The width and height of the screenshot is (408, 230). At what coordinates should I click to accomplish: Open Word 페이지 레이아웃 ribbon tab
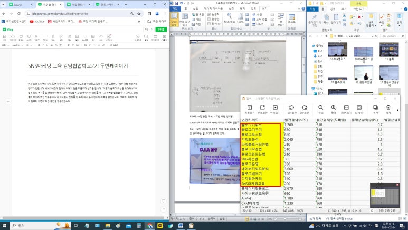coord(213,9)
